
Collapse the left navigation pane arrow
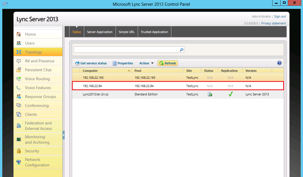pyautogui.click(x=64, y=135)
